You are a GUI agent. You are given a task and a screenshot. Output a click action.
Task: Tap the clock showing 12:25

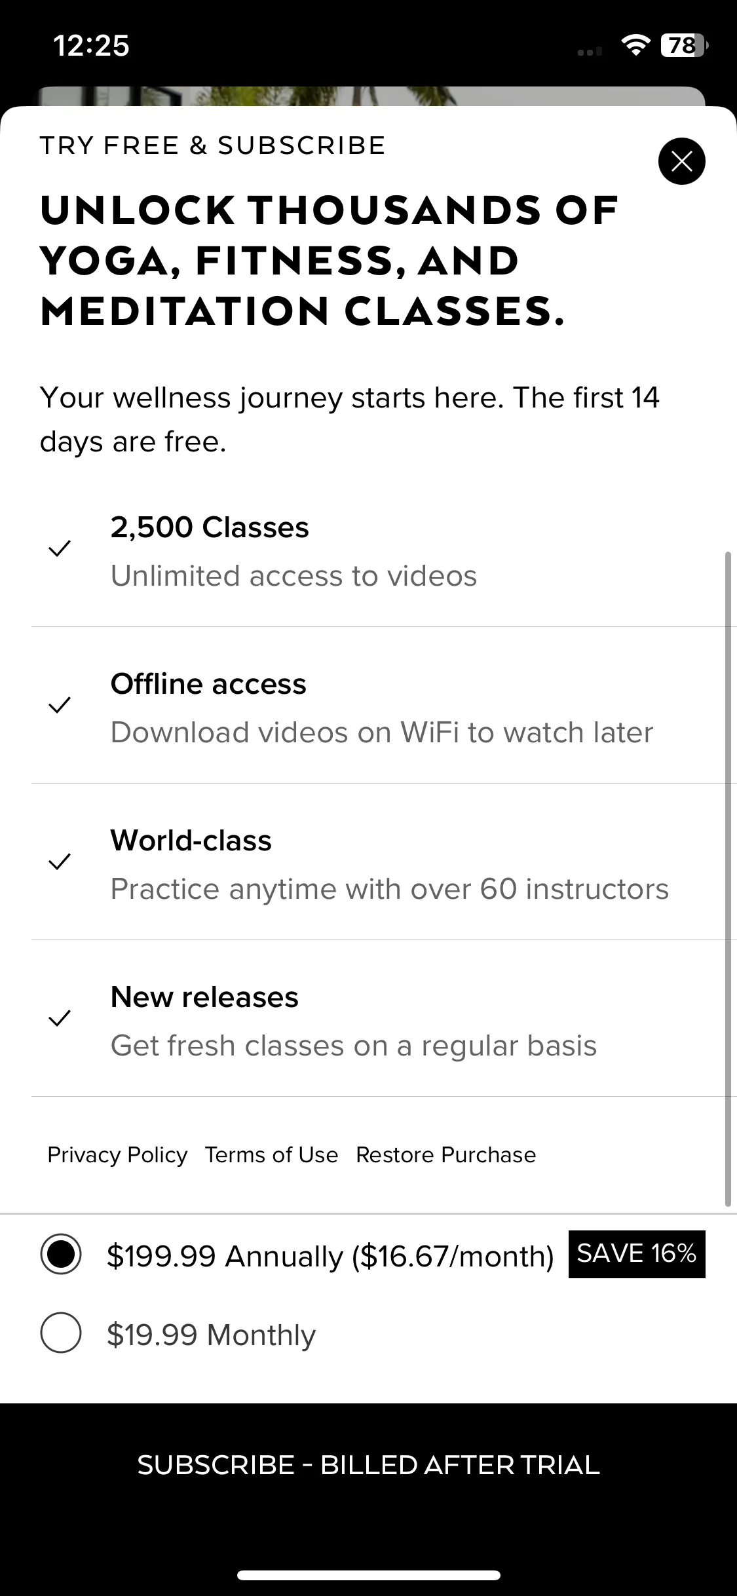(91, 46)
